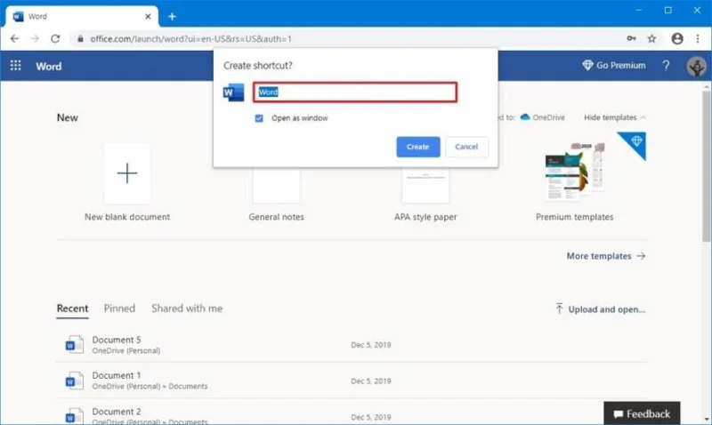Click the Document 1 file icon

point(74,381)
